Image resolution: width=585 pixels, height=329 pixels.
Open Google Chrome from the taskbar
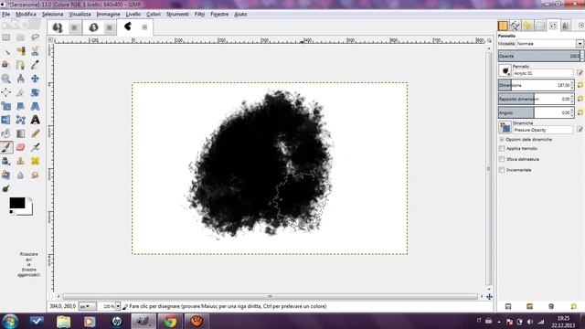click(x=171, y=321)
